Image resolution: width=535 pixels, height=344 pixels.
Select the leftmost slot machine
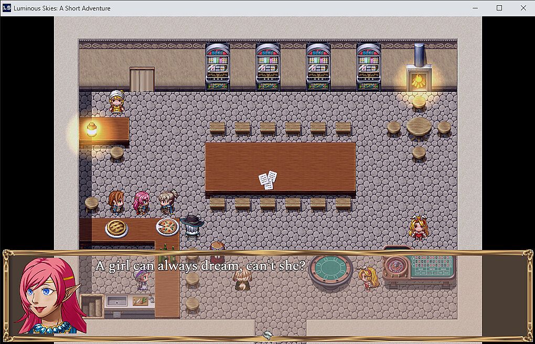point(217,67)
